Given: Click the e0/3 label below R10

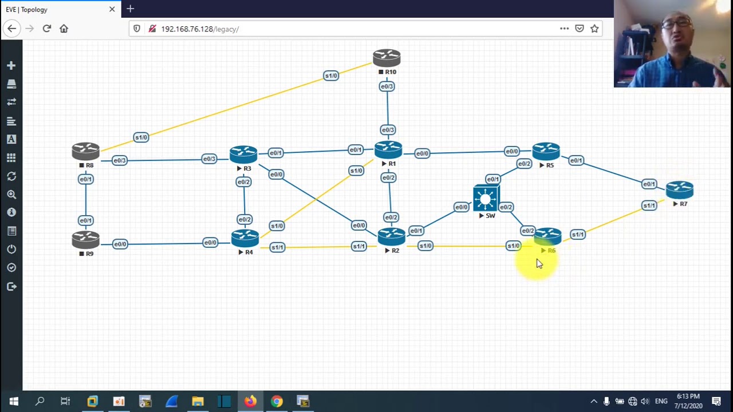Looking at the screenshot, I should [387, 86].
